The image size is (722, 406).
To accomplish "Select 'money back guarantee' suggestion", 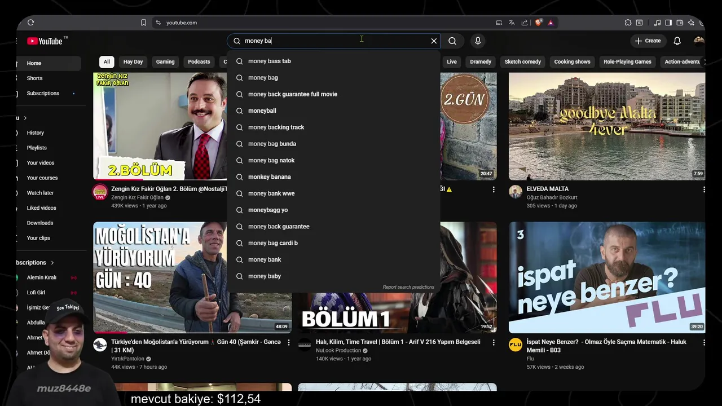I will [x=333, y=227].
